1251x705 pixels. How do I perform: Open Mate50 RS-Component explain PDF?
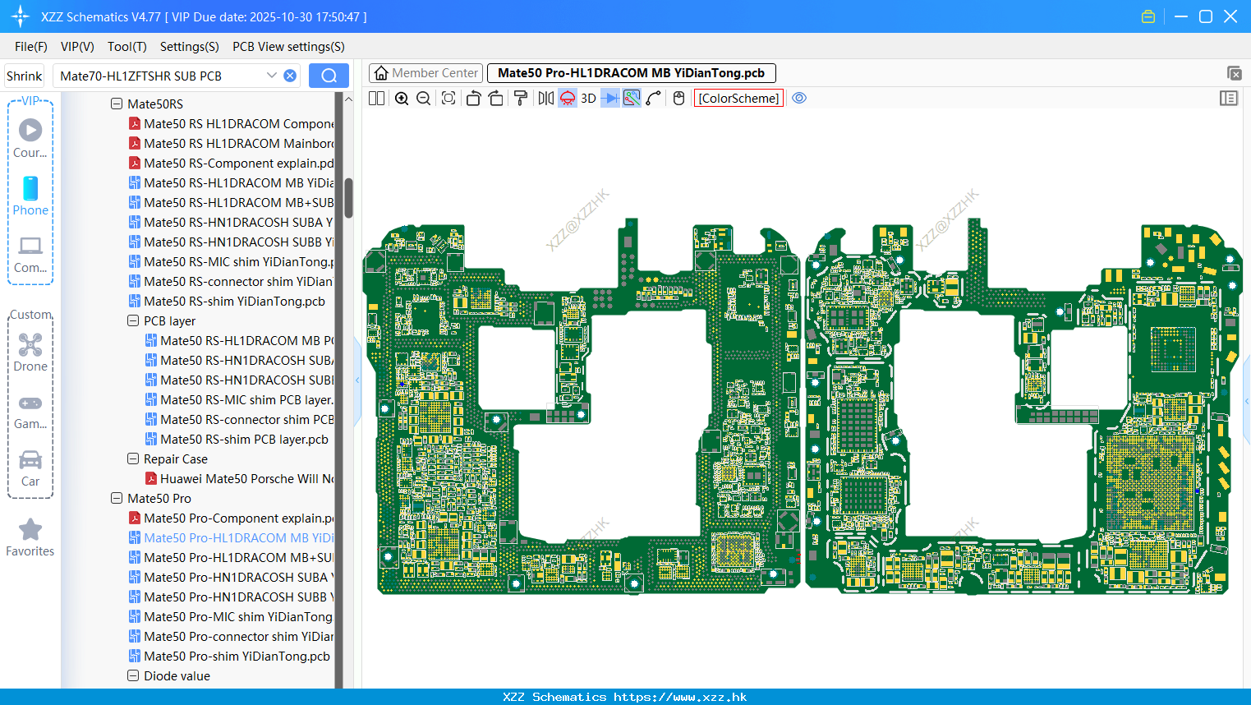[232, 164]
